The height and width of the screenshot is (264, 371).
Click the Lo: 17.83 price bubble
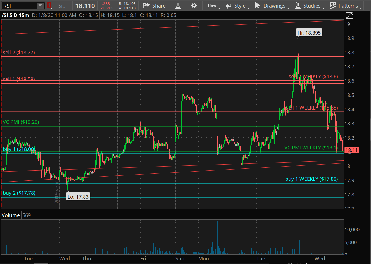pos(78,197)
